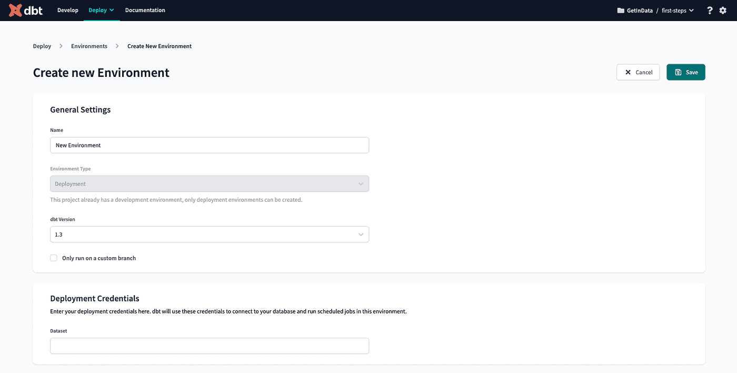
Task: Open the Documentation menu item
Action: (x=145, y=10)
